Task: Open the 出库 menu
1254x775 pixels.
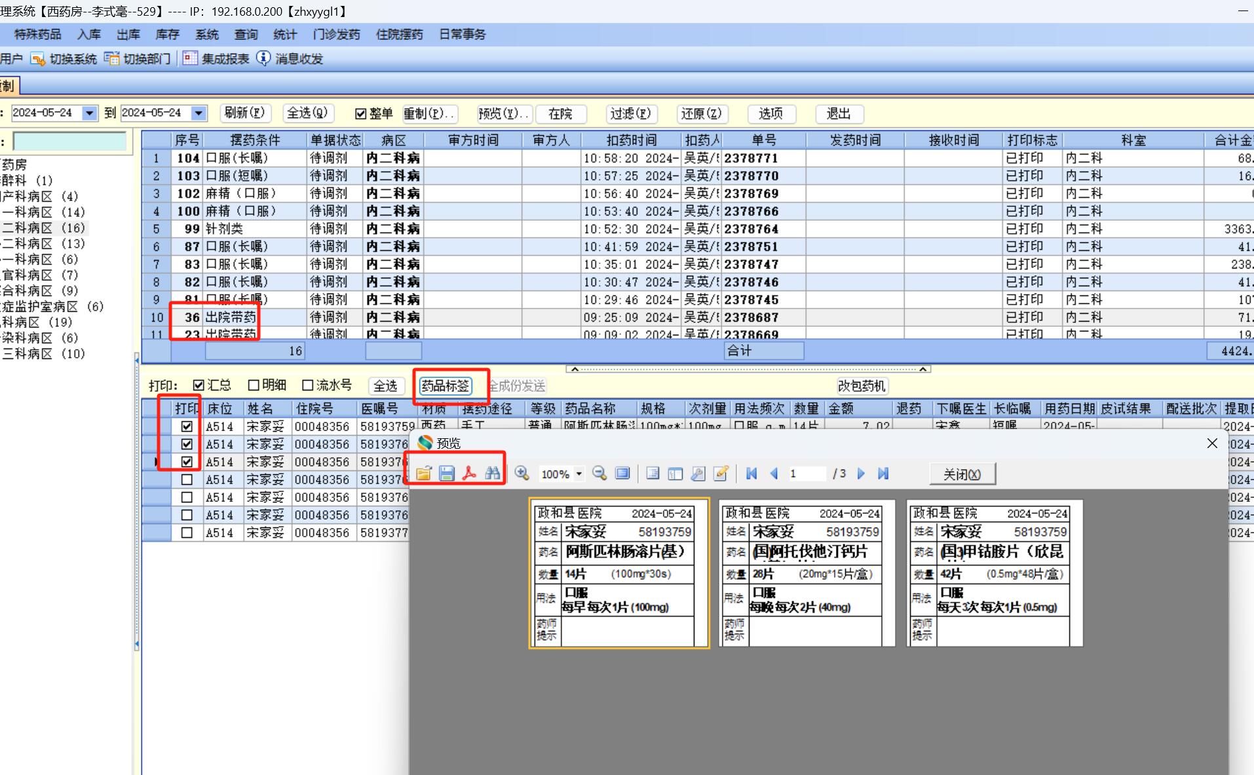Action: click(128, 35)
